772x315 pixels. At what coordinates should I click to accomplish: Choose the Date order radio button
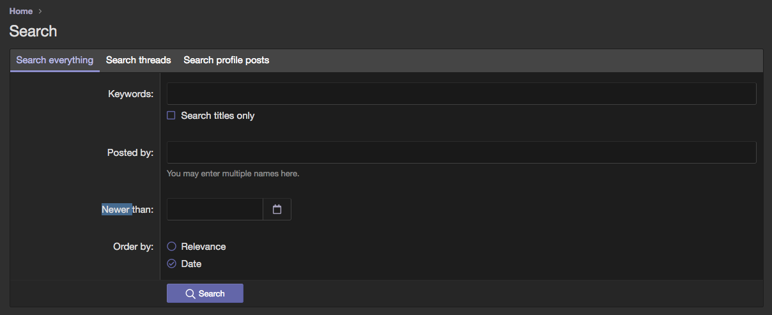coord(171,264)
